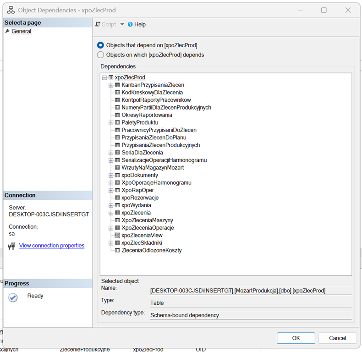Image resolution: width=362 pixels, height=352 pixels.
Task: Click the view icon beside xpoZleceniaView
Action: (x=117, y=235)
